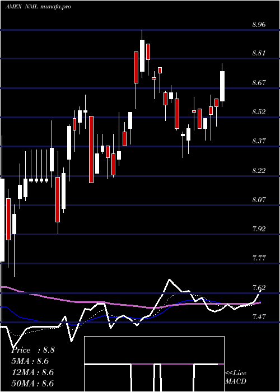280x392 pixels.
Task: Click the last white candlestick on the right
Action: point(222,86)
